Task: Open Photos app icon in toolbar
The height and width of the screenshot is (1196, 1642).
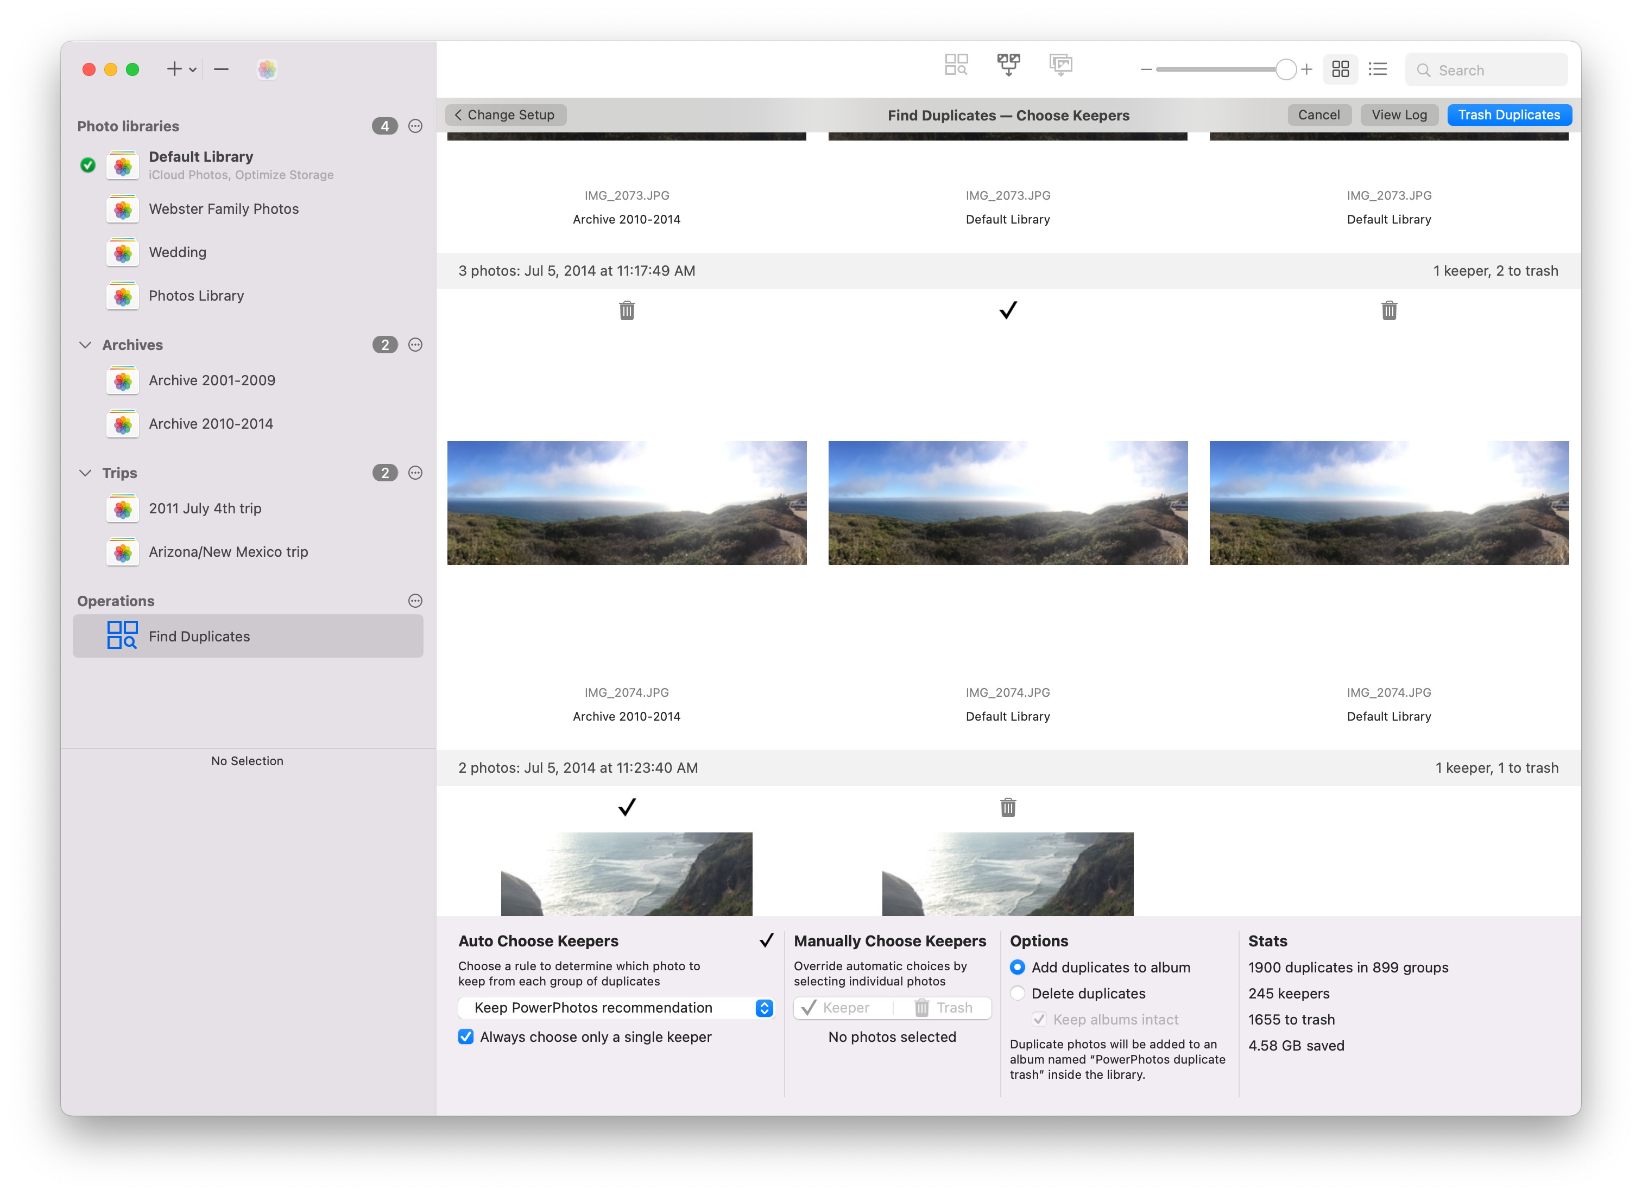Action: click(x=267, y=69)
